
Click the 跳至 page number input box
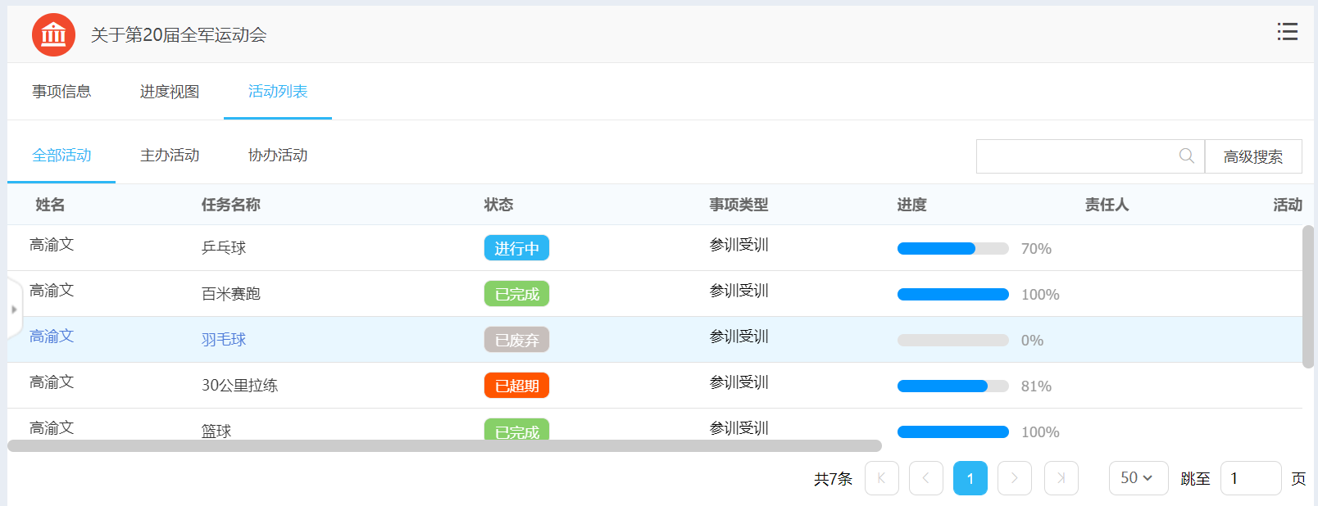1250,478
